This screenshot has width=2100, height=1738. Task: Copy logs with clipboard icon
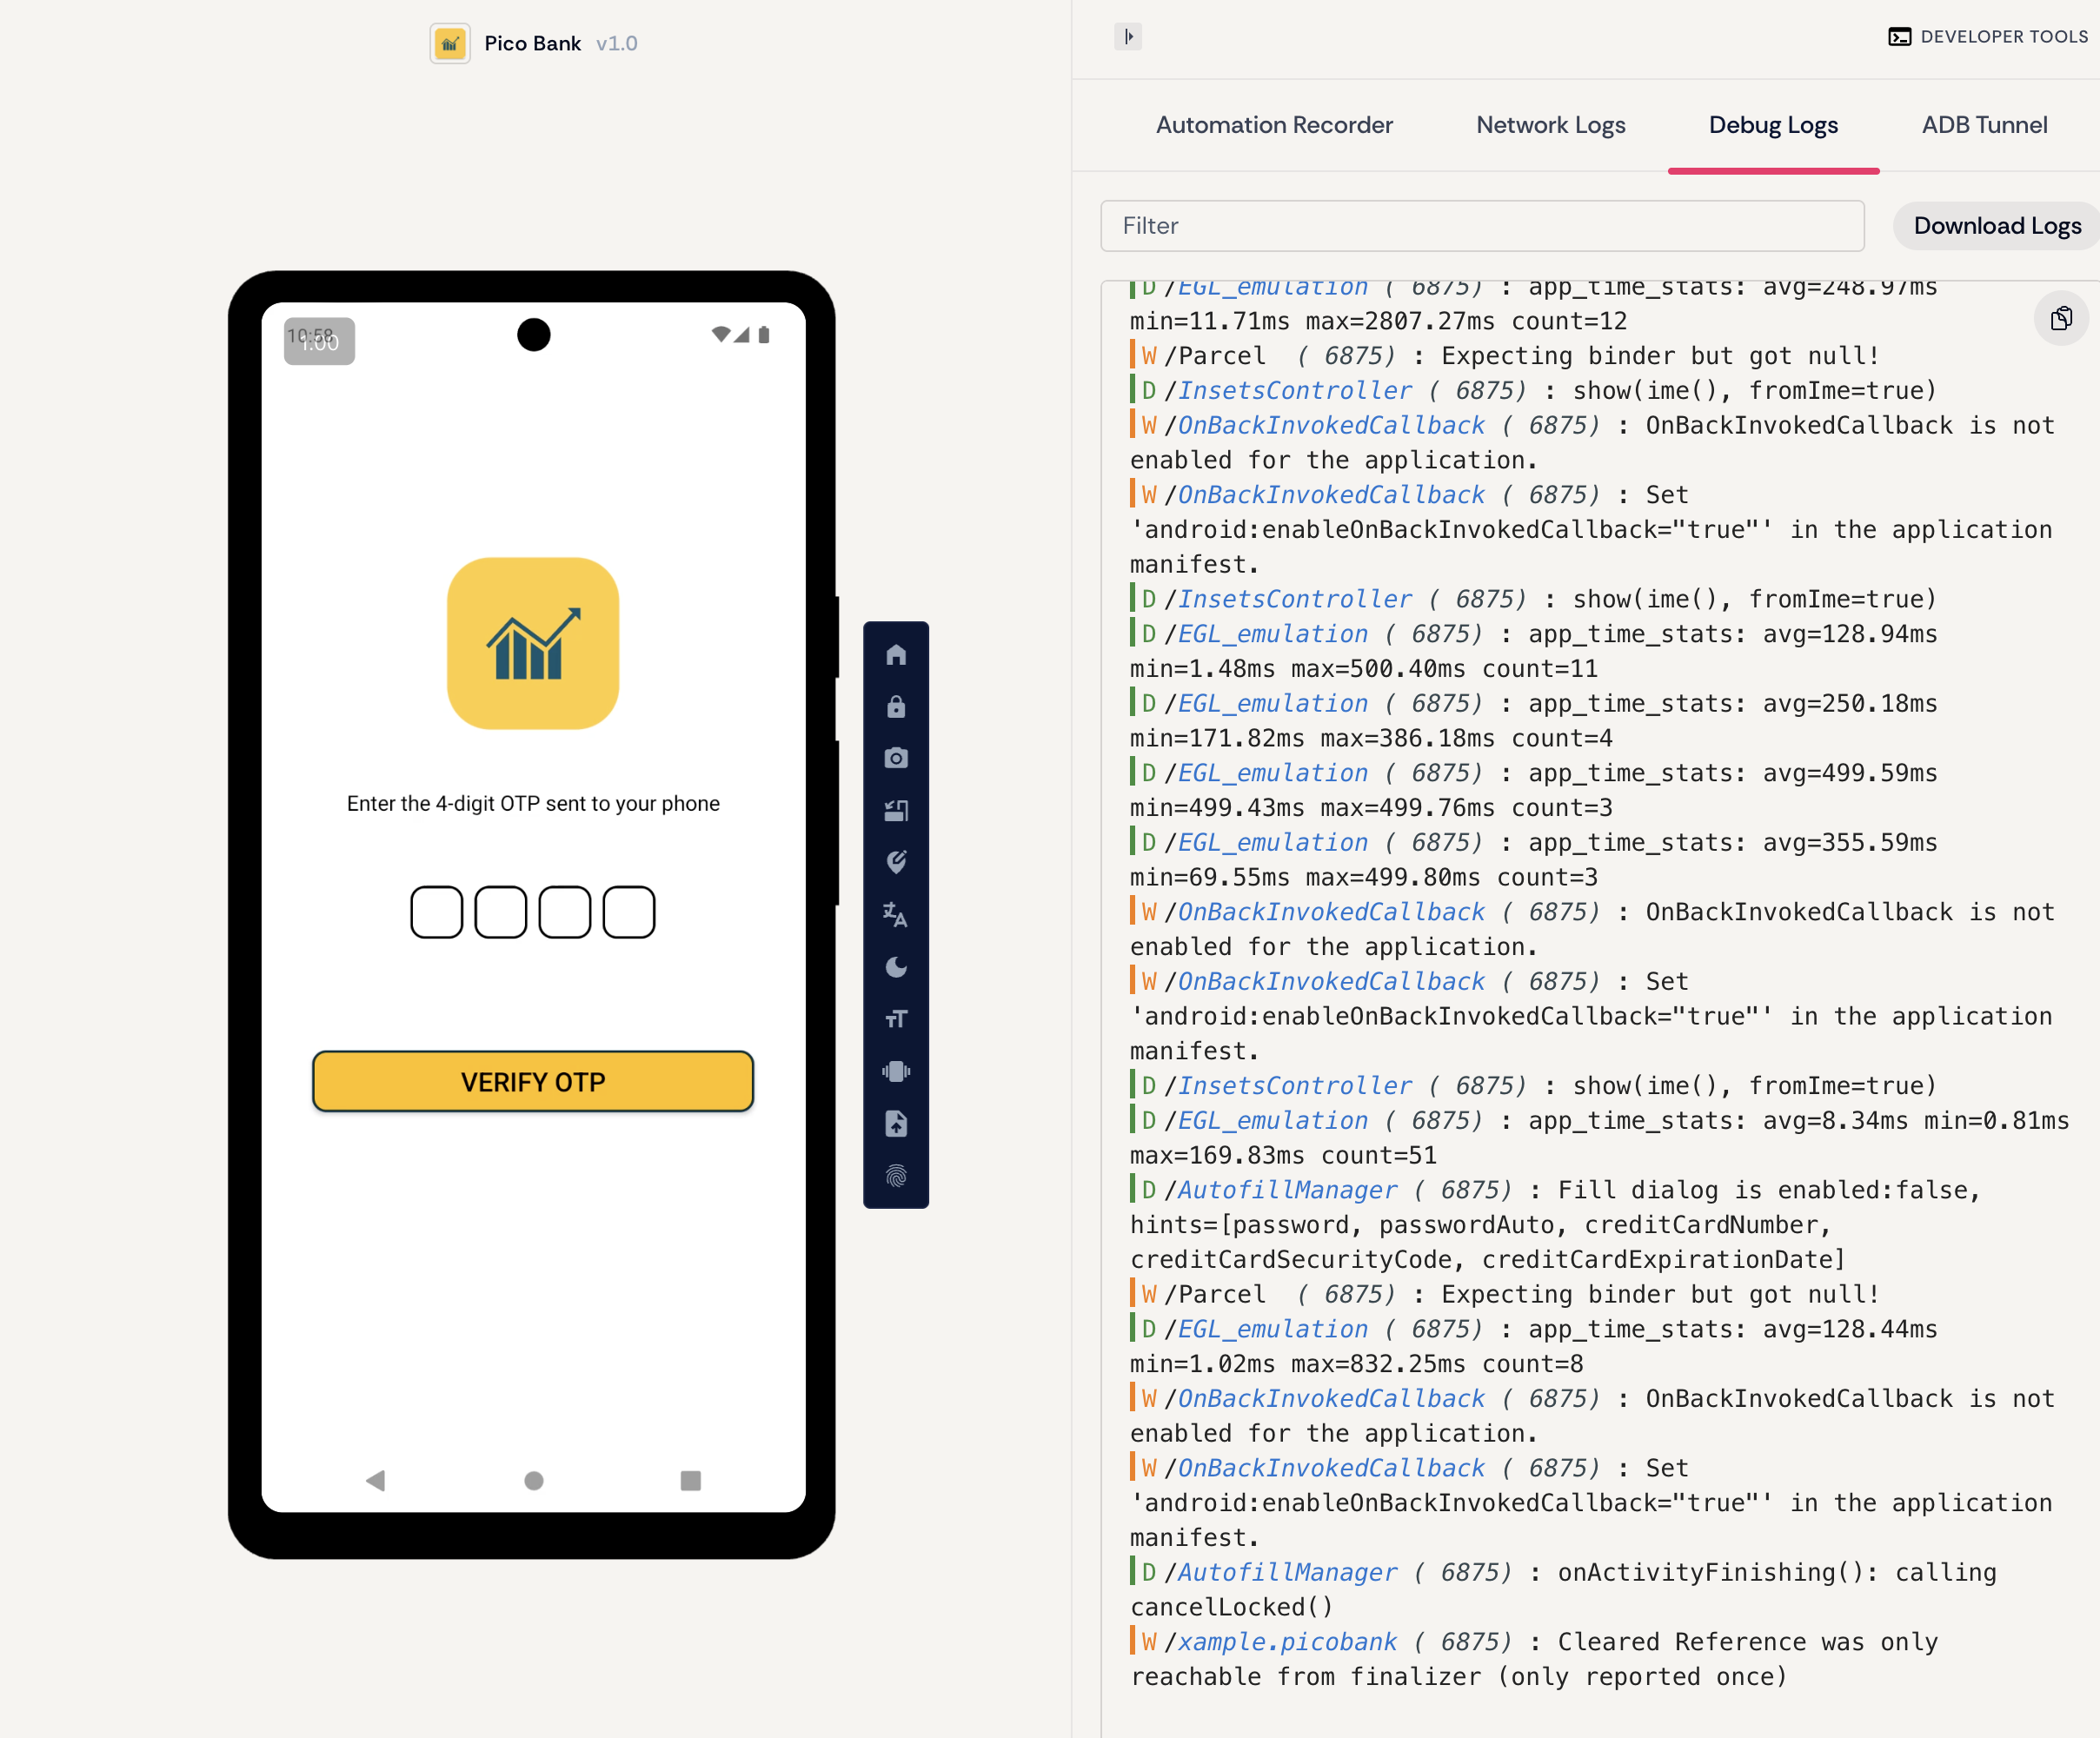[x=2061, y=319]
